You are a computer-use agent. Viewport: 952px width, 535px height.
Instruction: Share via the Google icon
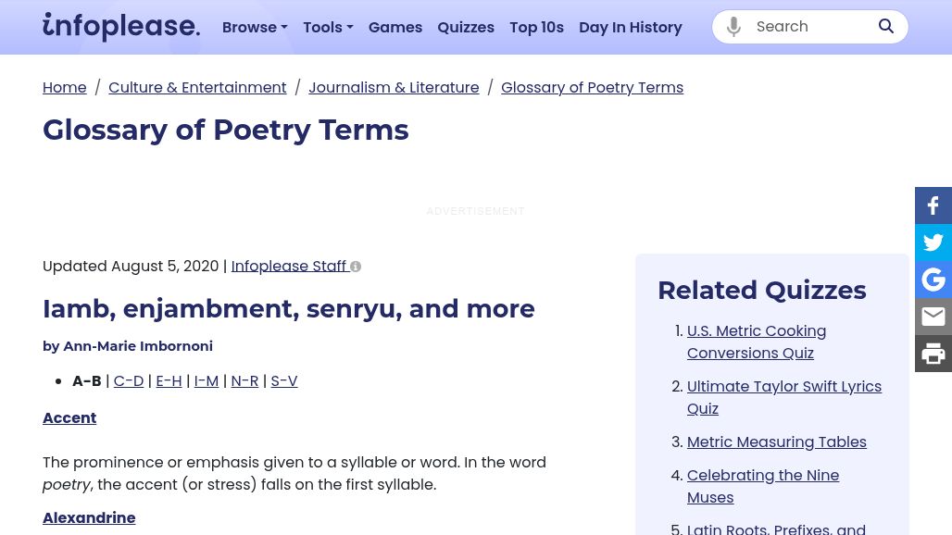(933, 280)
